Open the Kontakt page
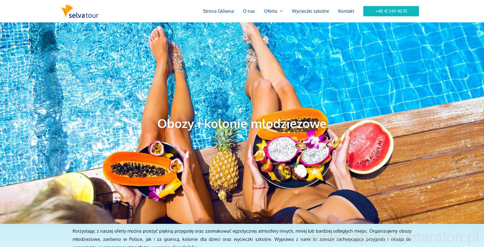Viewport: 484px width, 247px height. pyautogui.click(x=346, y=11)
